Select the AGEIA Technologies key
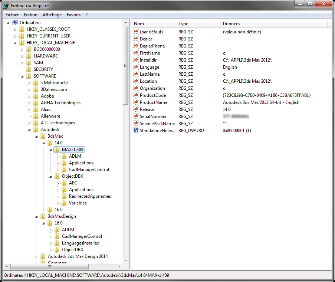The height and width of the screenshot is (282, 335). [x=61, y=103]
